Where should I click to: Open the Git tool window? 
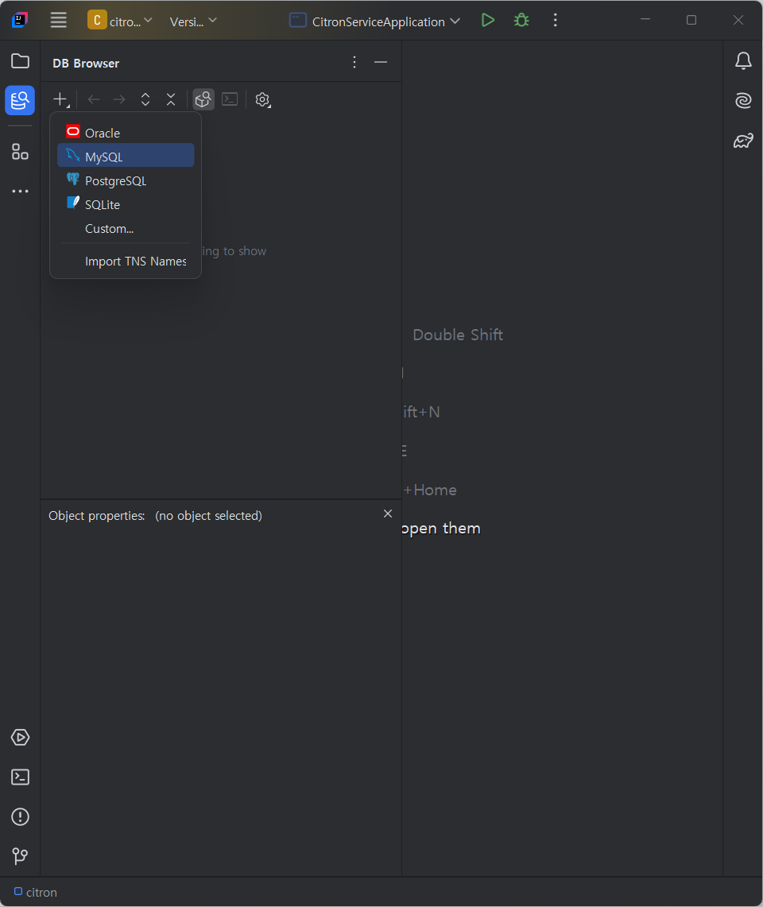click(20, 856)
